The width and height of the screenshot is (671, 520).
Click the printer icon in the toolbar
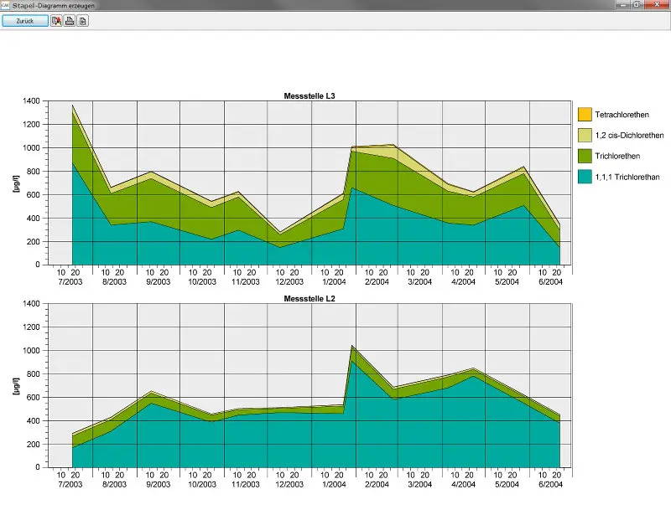[70, 20]
